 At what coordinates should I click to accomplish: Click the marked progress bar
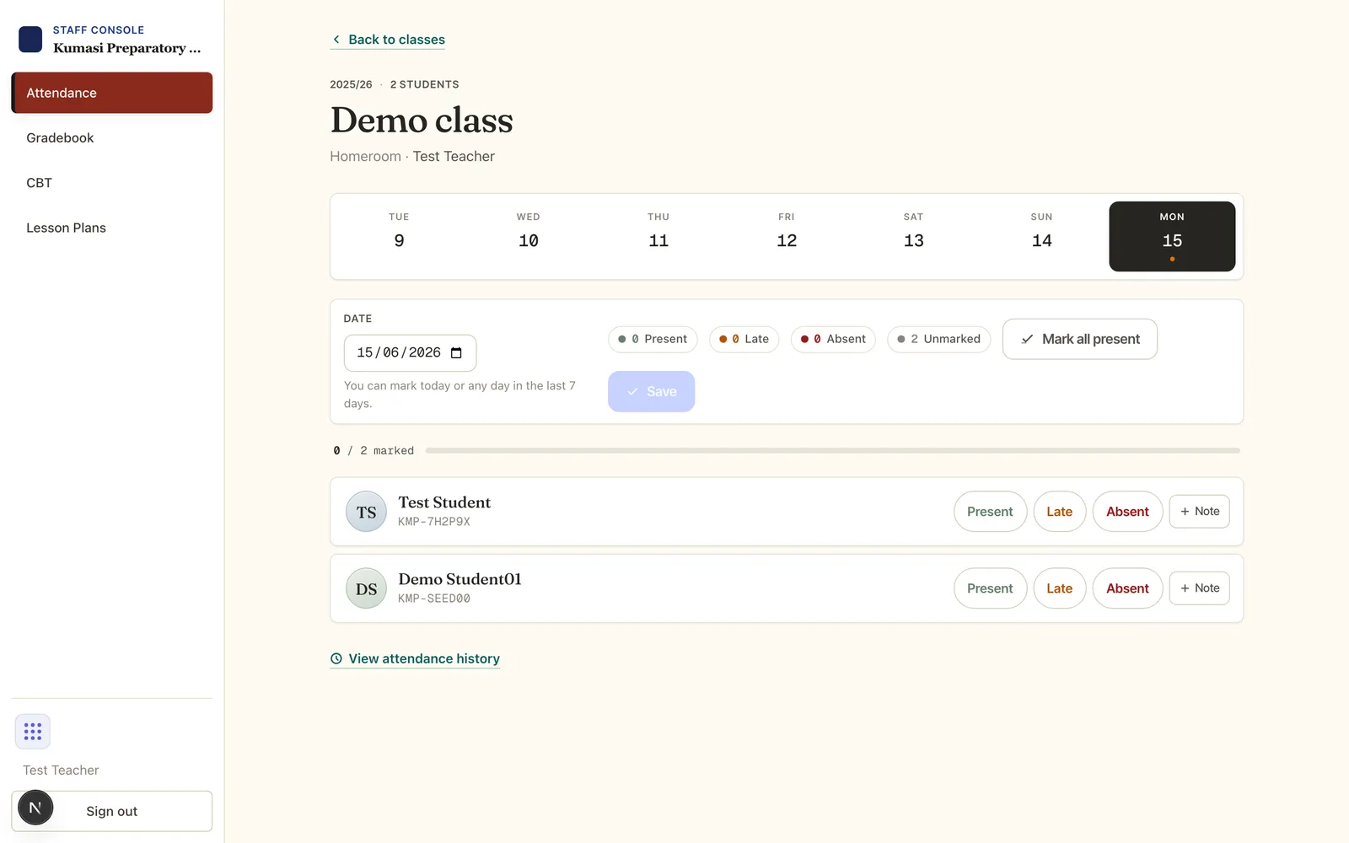pyautogui.click(x=832, y=451)
